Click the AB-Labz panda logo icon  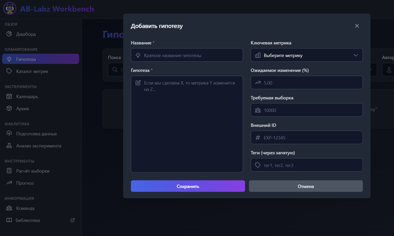coord(10,8)
